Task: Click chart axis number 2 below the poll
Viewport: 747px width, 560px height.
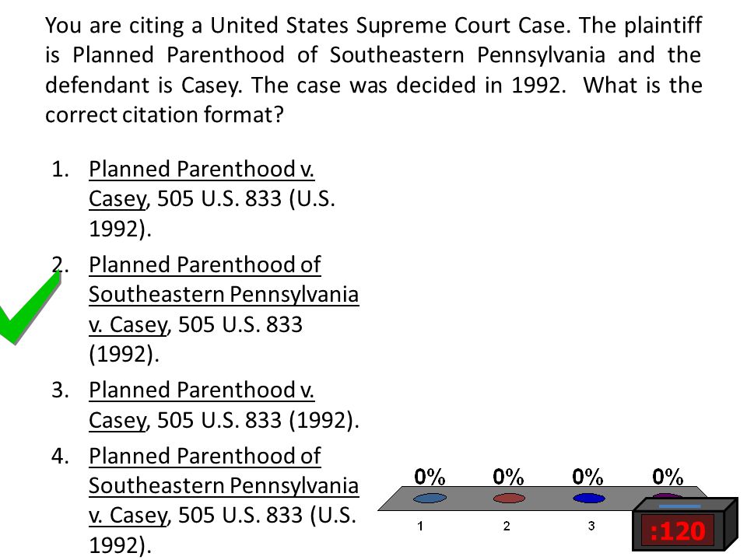Action: click(507, 527)
